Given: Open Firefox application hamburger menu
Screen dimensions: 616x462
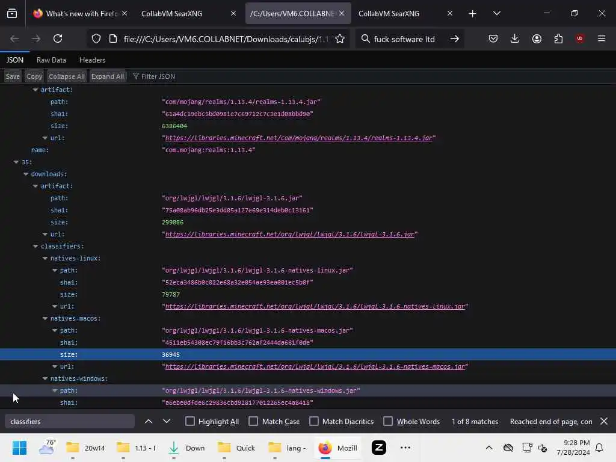Looking at the screenshot, I should (602, 38).
